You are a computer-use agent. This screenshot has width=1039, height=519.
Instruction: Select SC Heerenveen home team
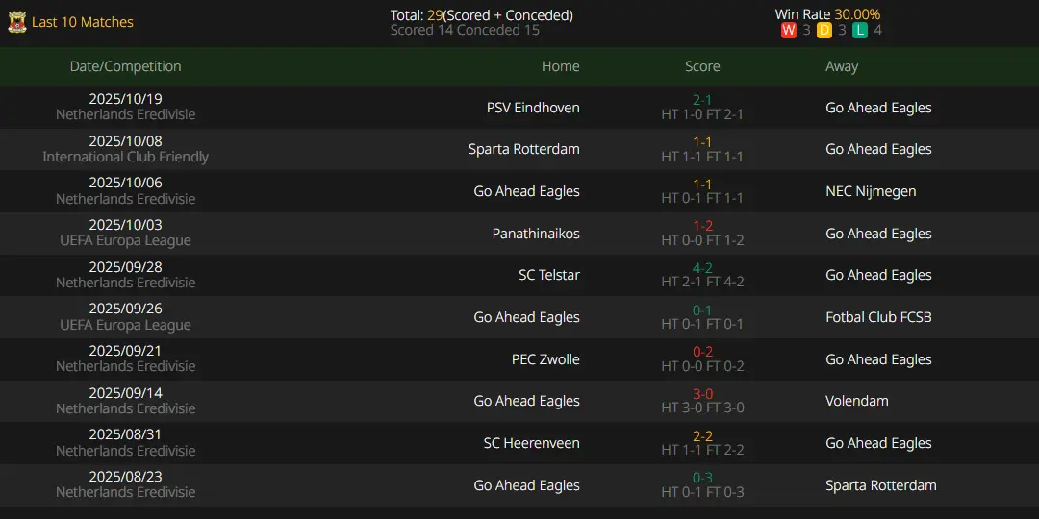coord(531,443)
